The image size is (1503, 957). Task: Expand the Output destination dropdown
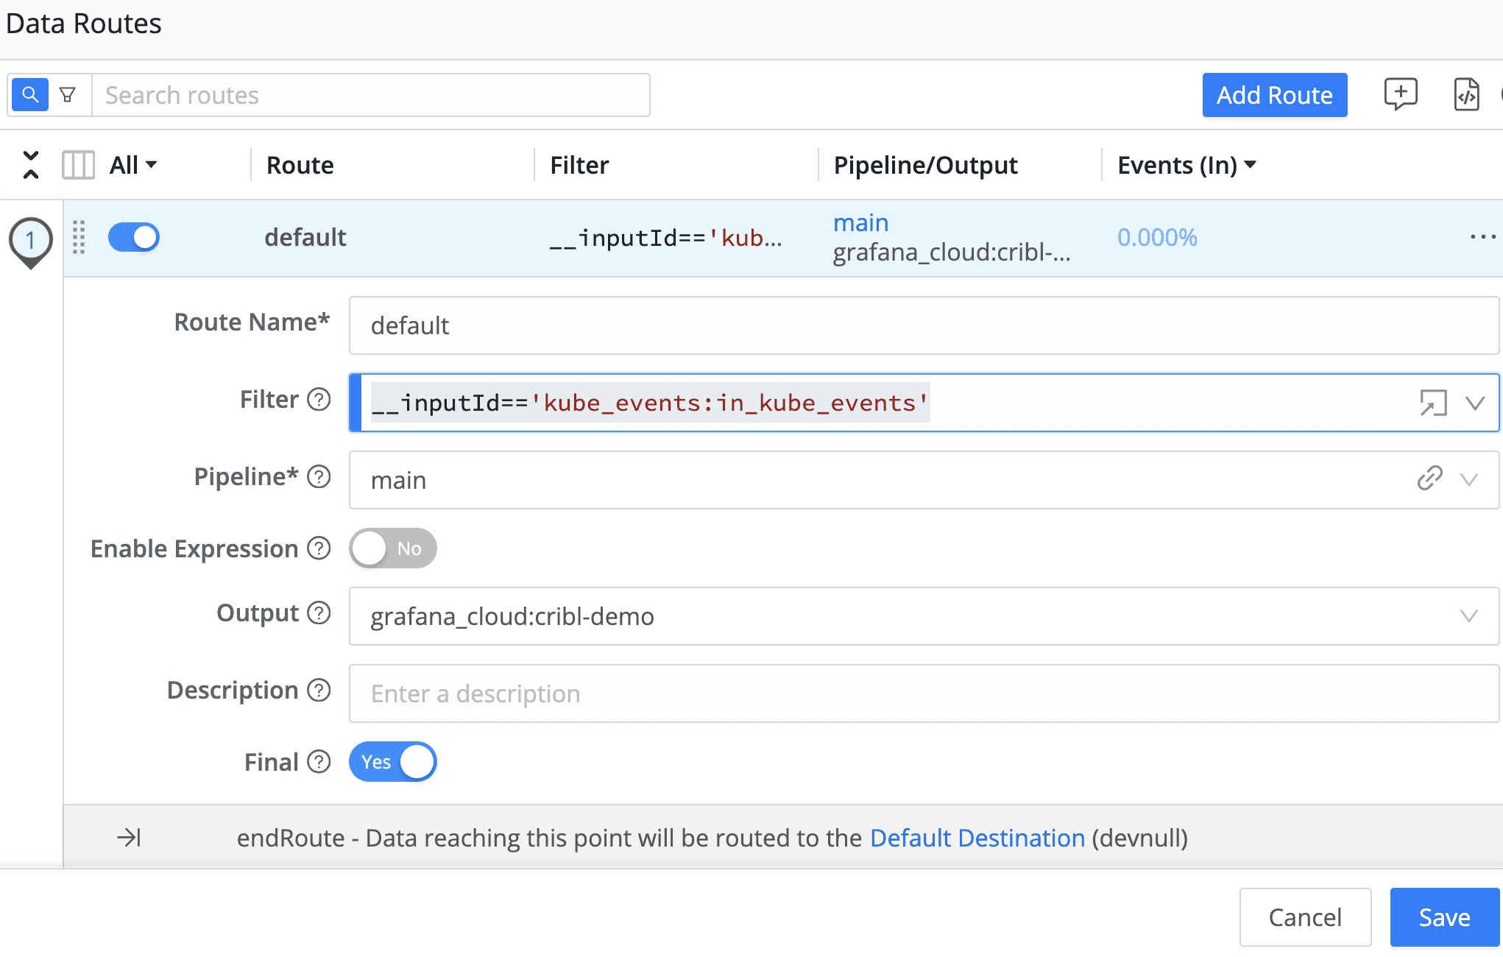tap(1468, 616)
